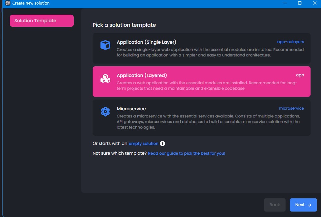Open the empty solution link
This screenshot has width=321, height=217.
pyautogui.click(x=144, y=144)
